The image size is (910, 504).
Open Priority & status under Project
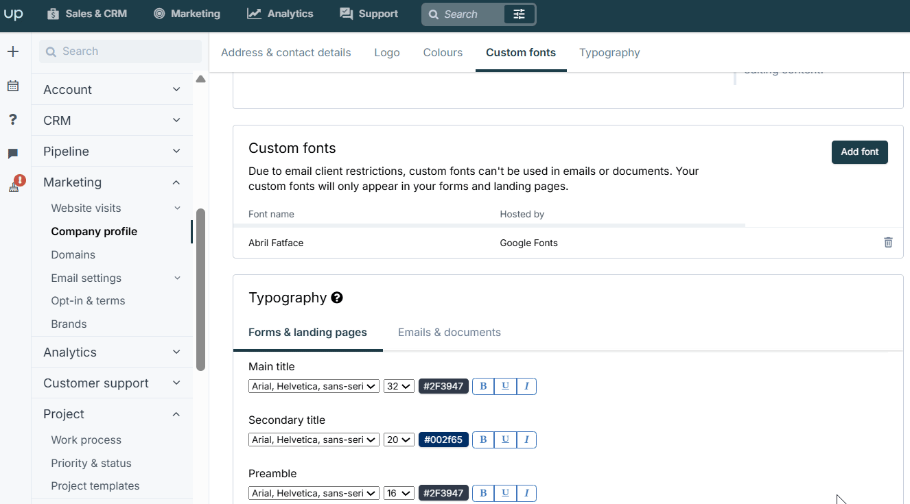tap(91, 463)
